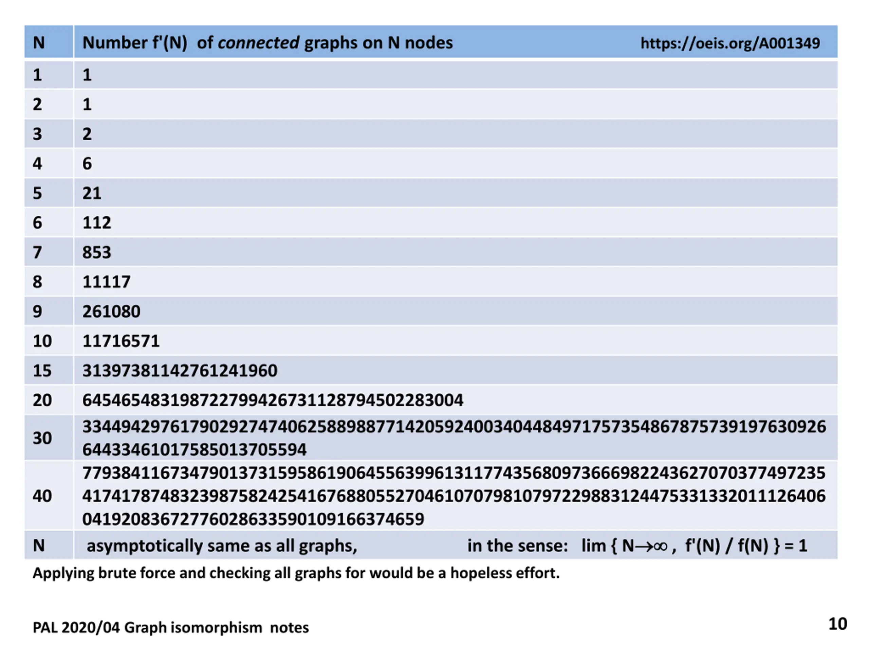This screenshot has width=869, height=651.
Task: Select the footer 'PAL 2020/04 Graph isomorphism notes'
Action: coord(170,628)
